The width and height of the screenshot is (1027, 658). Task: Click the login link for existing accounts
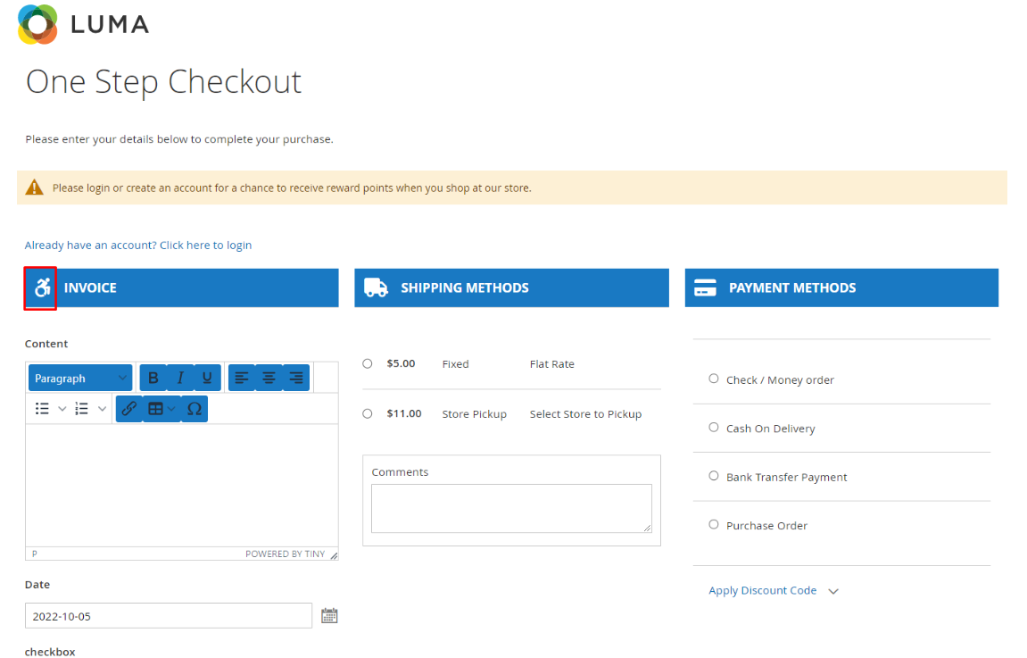point(138,246)
